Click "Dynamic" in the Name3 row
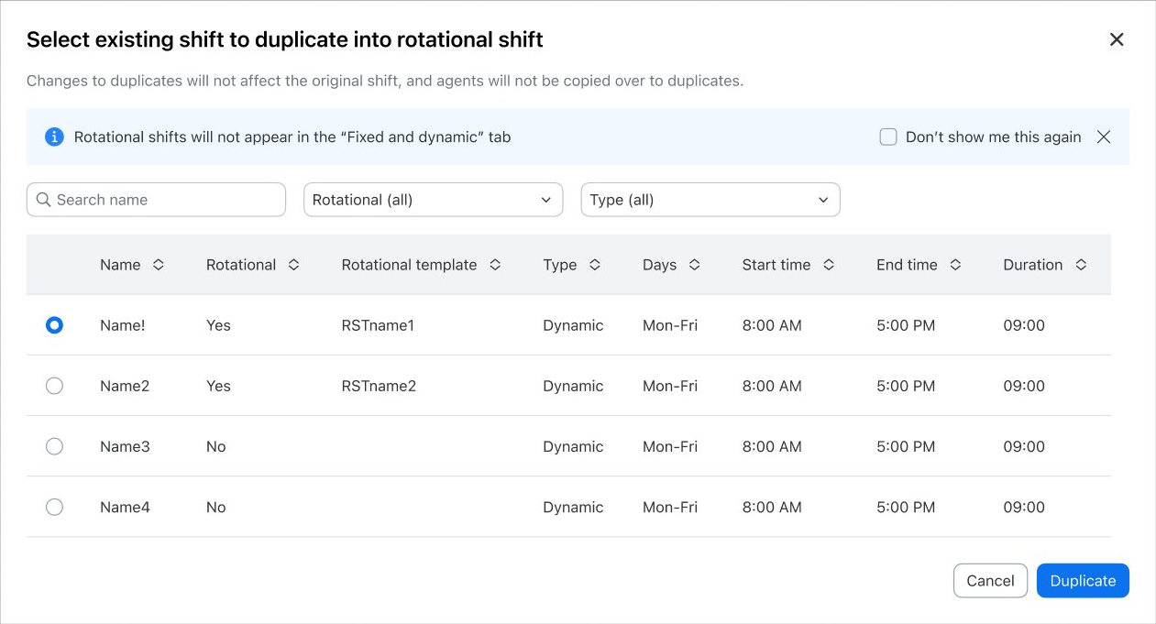This screenshot has width=1156, height=624. click(x=573, y=446)
